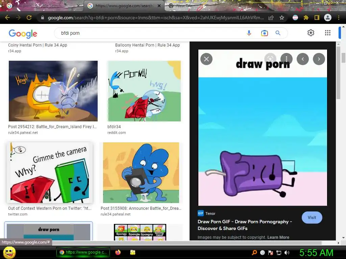
Task: Open the r34.app link under the Balloony result
Action: point(122,51)
